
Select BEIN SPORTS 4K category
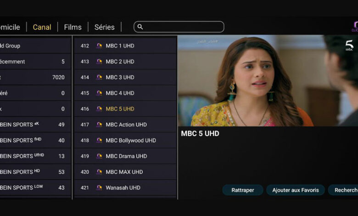35,125
